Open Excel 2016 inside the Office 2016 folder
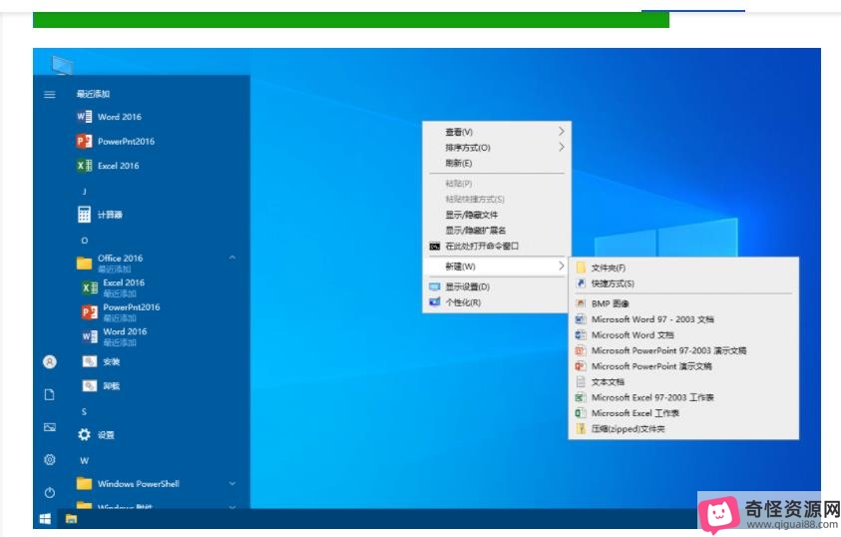The height and width of the screenshot is (537, 841). pos(113,287)
